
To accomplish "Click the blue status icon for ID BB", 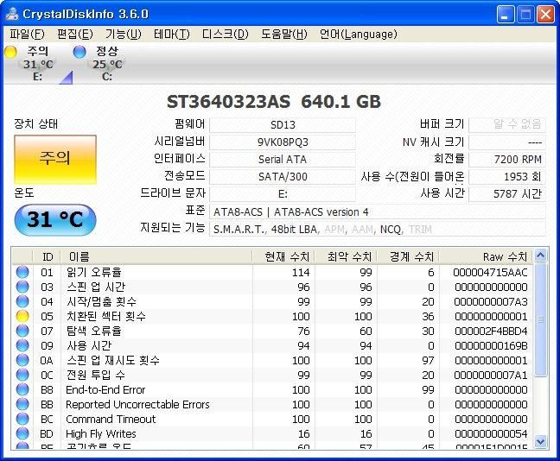I will pyautogui.click(x=22, y=404).
